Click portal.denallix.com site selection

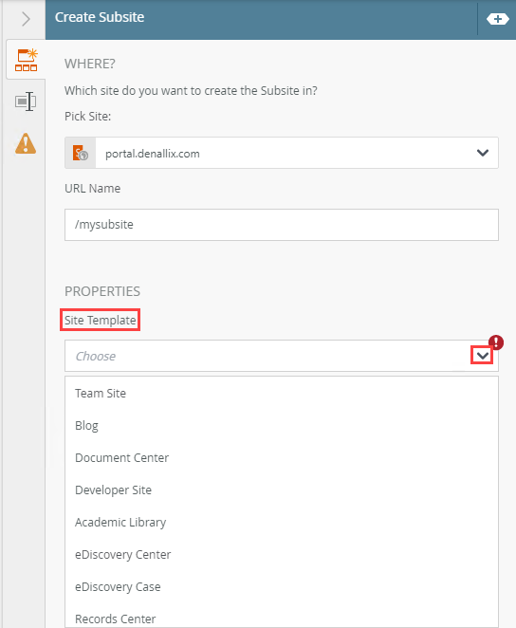coord(152,154)
